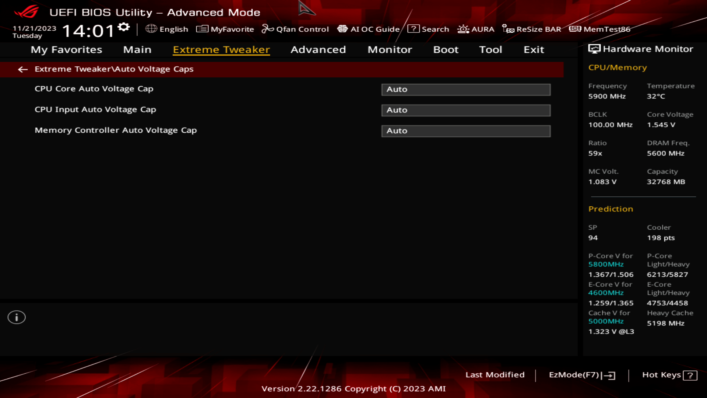Click Hardware Monitor panel title

click(648, 49)
